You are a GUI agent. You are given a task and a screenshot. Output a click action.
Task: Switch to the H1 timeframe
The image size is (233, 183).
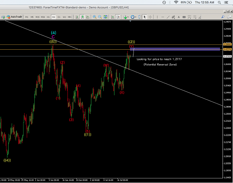tap(48, 17)
